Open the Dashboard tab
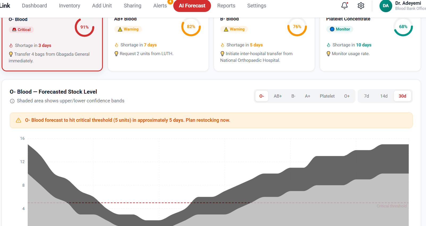Viewport: 426px width, 226px height. (35, 6)
